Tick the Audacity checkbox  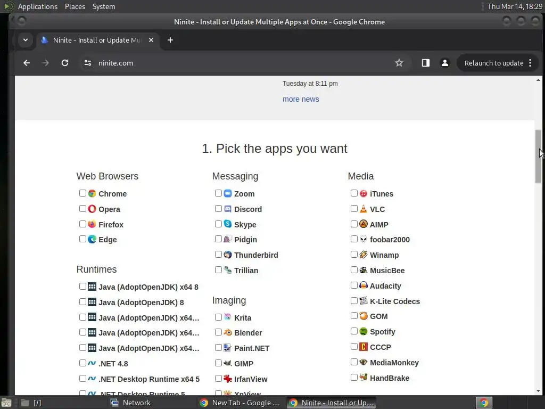[354, 285]
